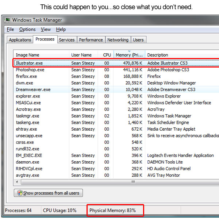Open the Options menu

point(27,30)
